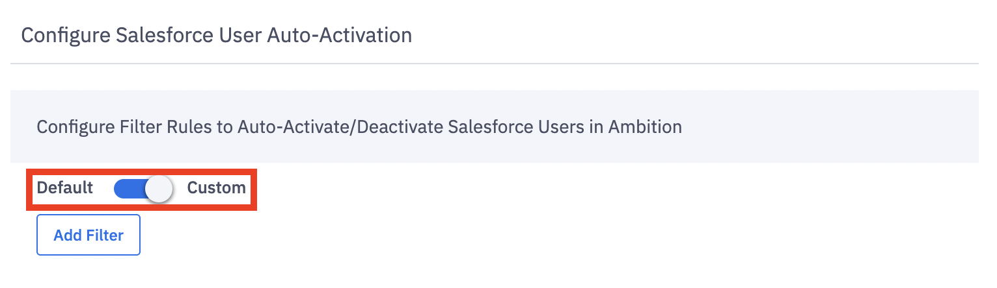Click the Configure Filter Rules banner text
This screenshot has height=288, width=997.
(359, 126)
